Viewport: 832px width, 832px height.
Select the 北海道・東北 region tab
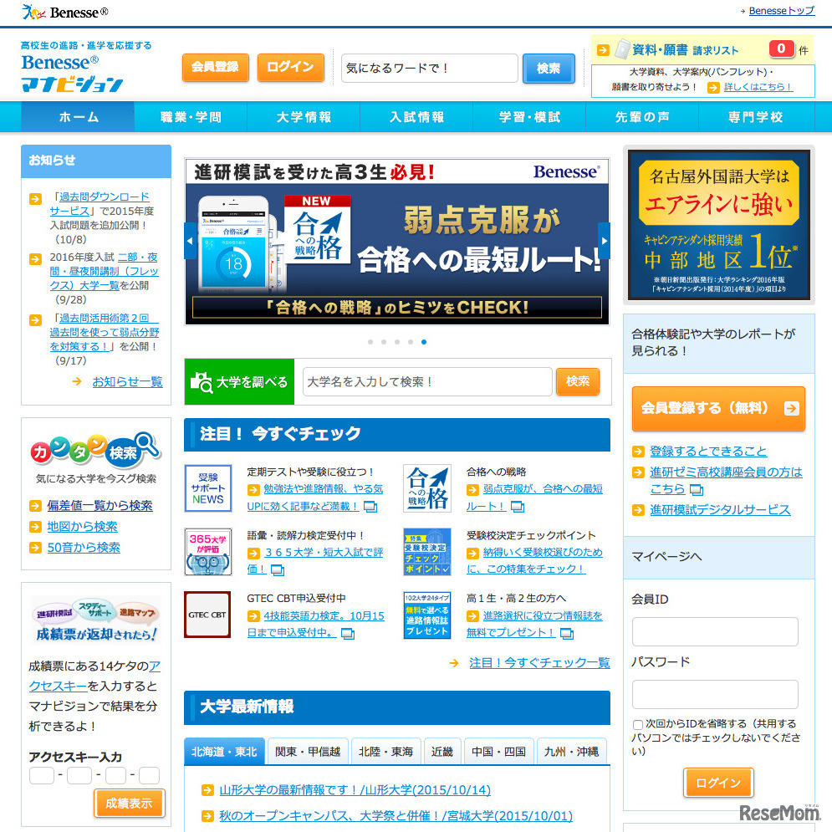coord(224,752)
